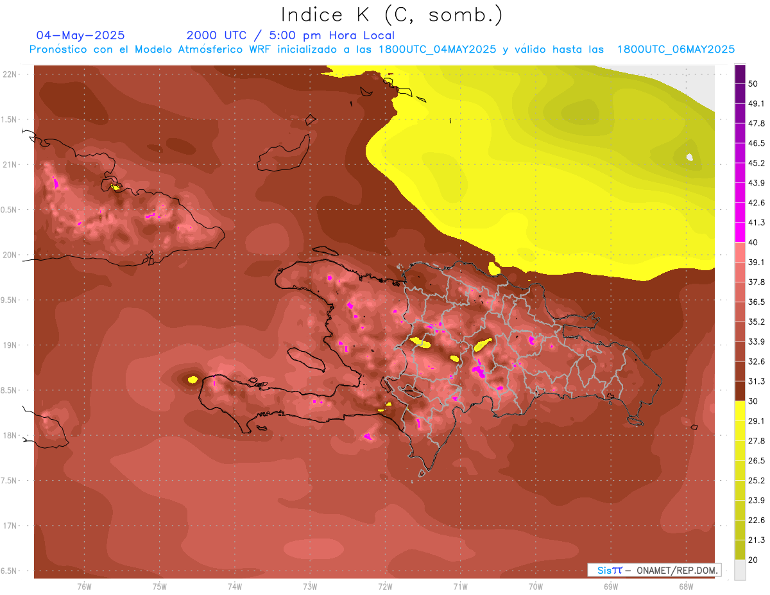Pick the salmon swatch between 39.1 and 40
Viewport: 770px width, 595px height.
(740, 252)
